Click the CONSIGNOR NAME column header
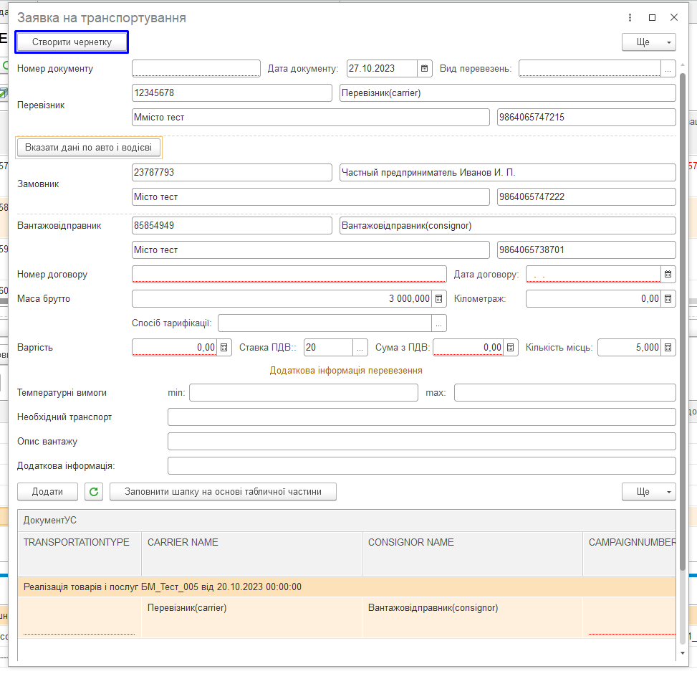Screen dimensions: 697x674 473,554
